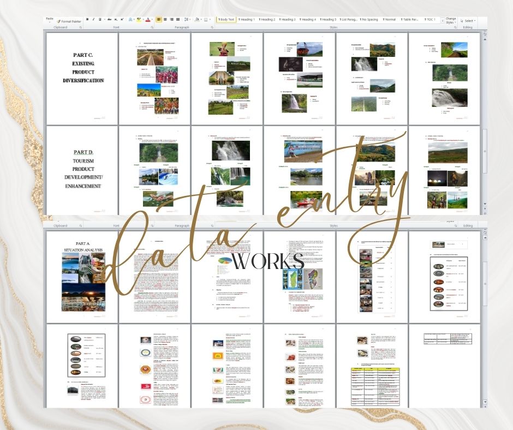Open Highlight Color dropdown arrow
513x430 pixels.
[143, 19]
